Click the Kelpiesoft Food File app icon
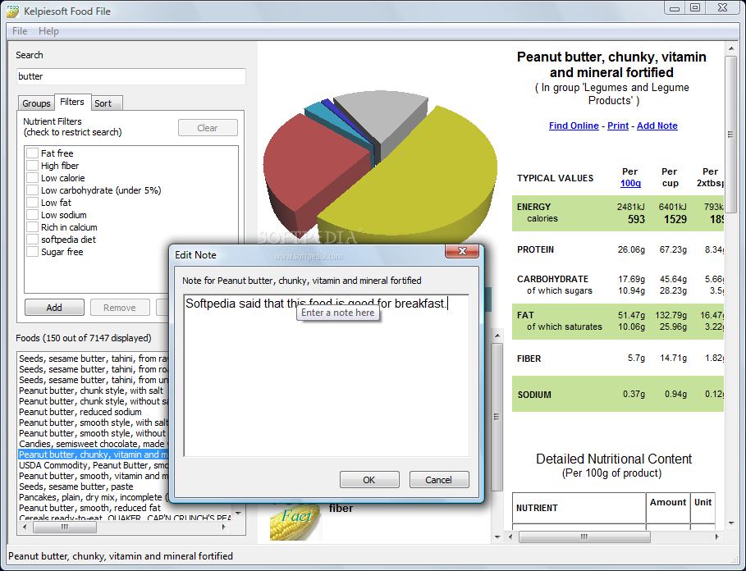The width and height of the screenshot is (746, 571). 12,11
